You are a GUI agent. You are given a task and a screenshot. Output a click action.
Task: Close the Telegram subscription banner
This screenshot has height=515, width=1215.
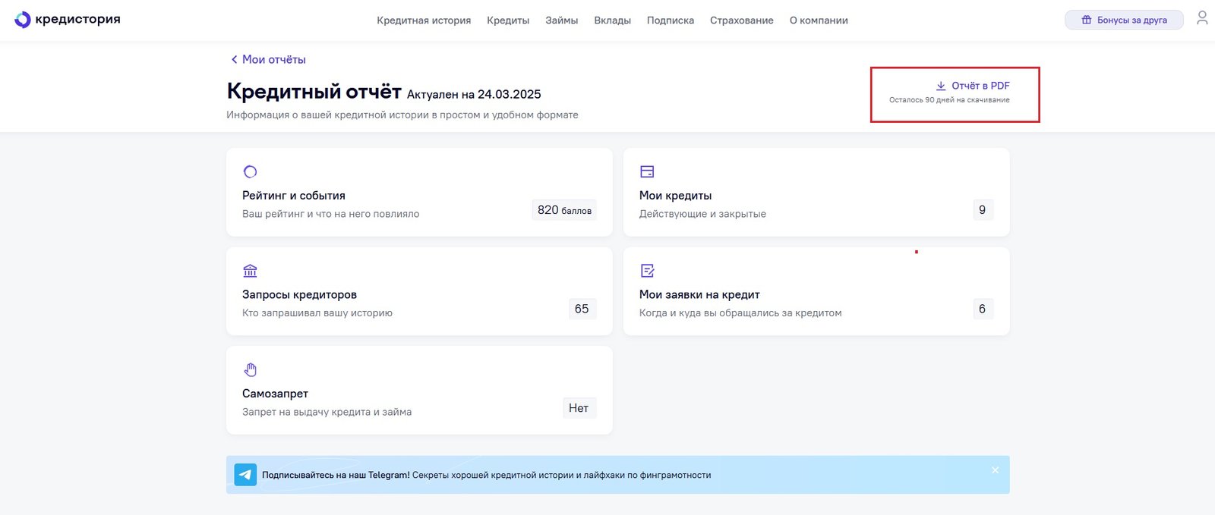pos(995,470)
